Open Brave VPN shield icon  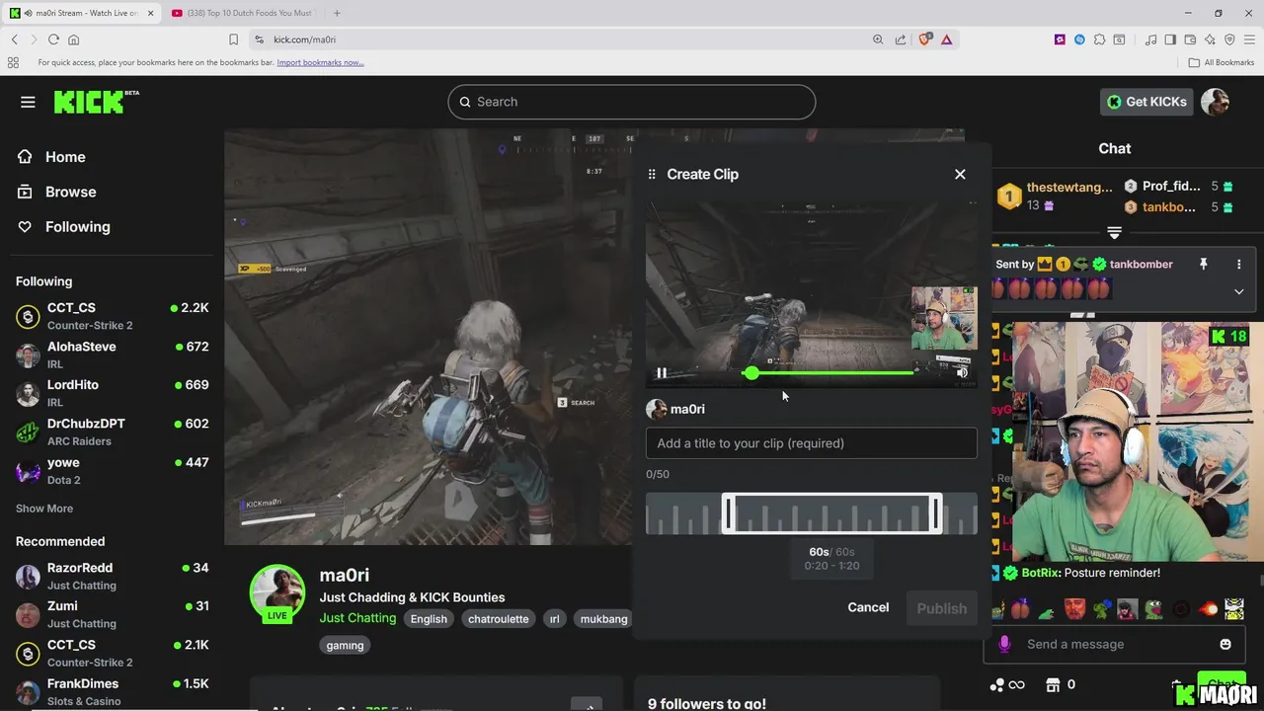pyautogui.click(x=1229, y=39)
